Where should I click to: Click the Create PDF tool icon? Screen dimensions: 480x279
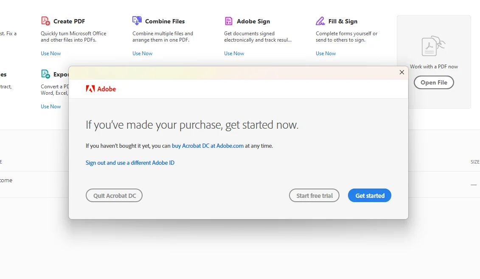45,21
